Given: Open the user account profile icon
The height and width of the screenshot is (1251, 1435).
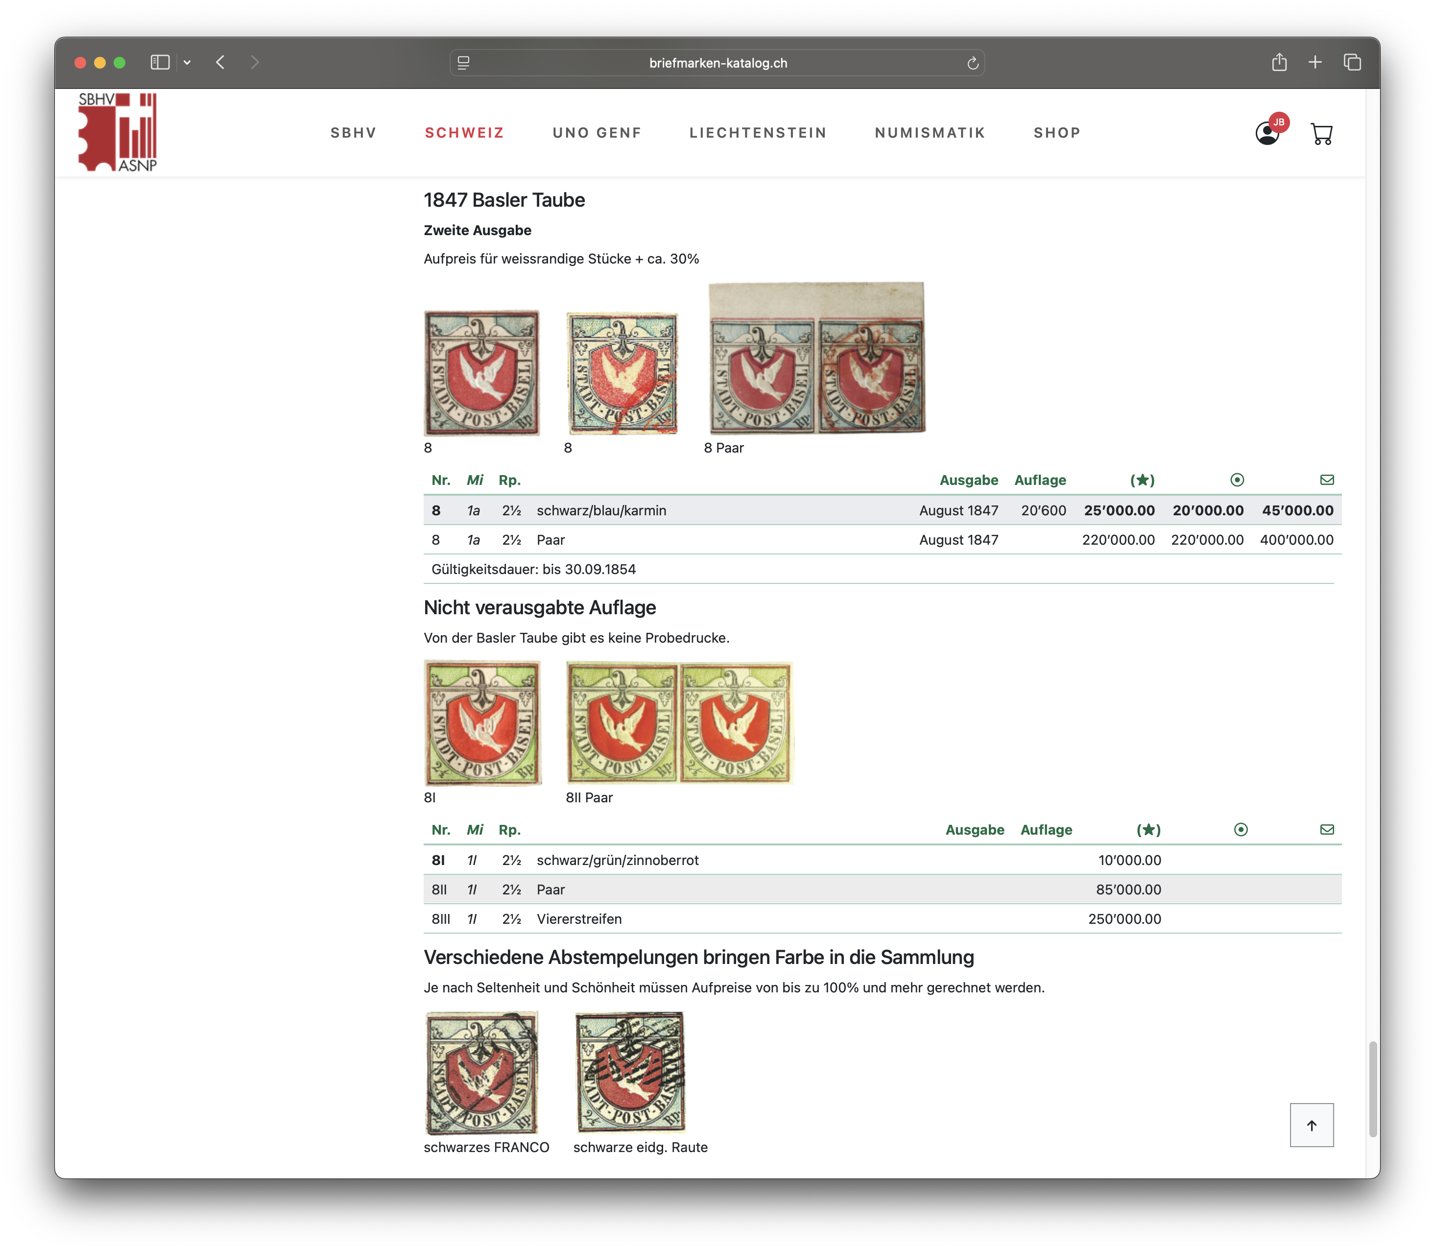Looking at the screenshot, I should (1268, 133).
